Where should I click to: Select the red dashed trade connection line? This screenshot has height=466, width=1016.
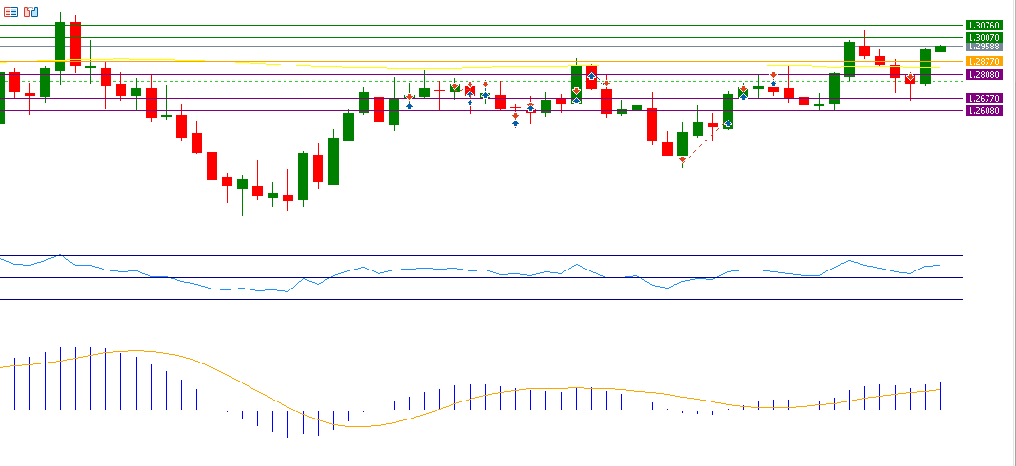tap(704, 142)
